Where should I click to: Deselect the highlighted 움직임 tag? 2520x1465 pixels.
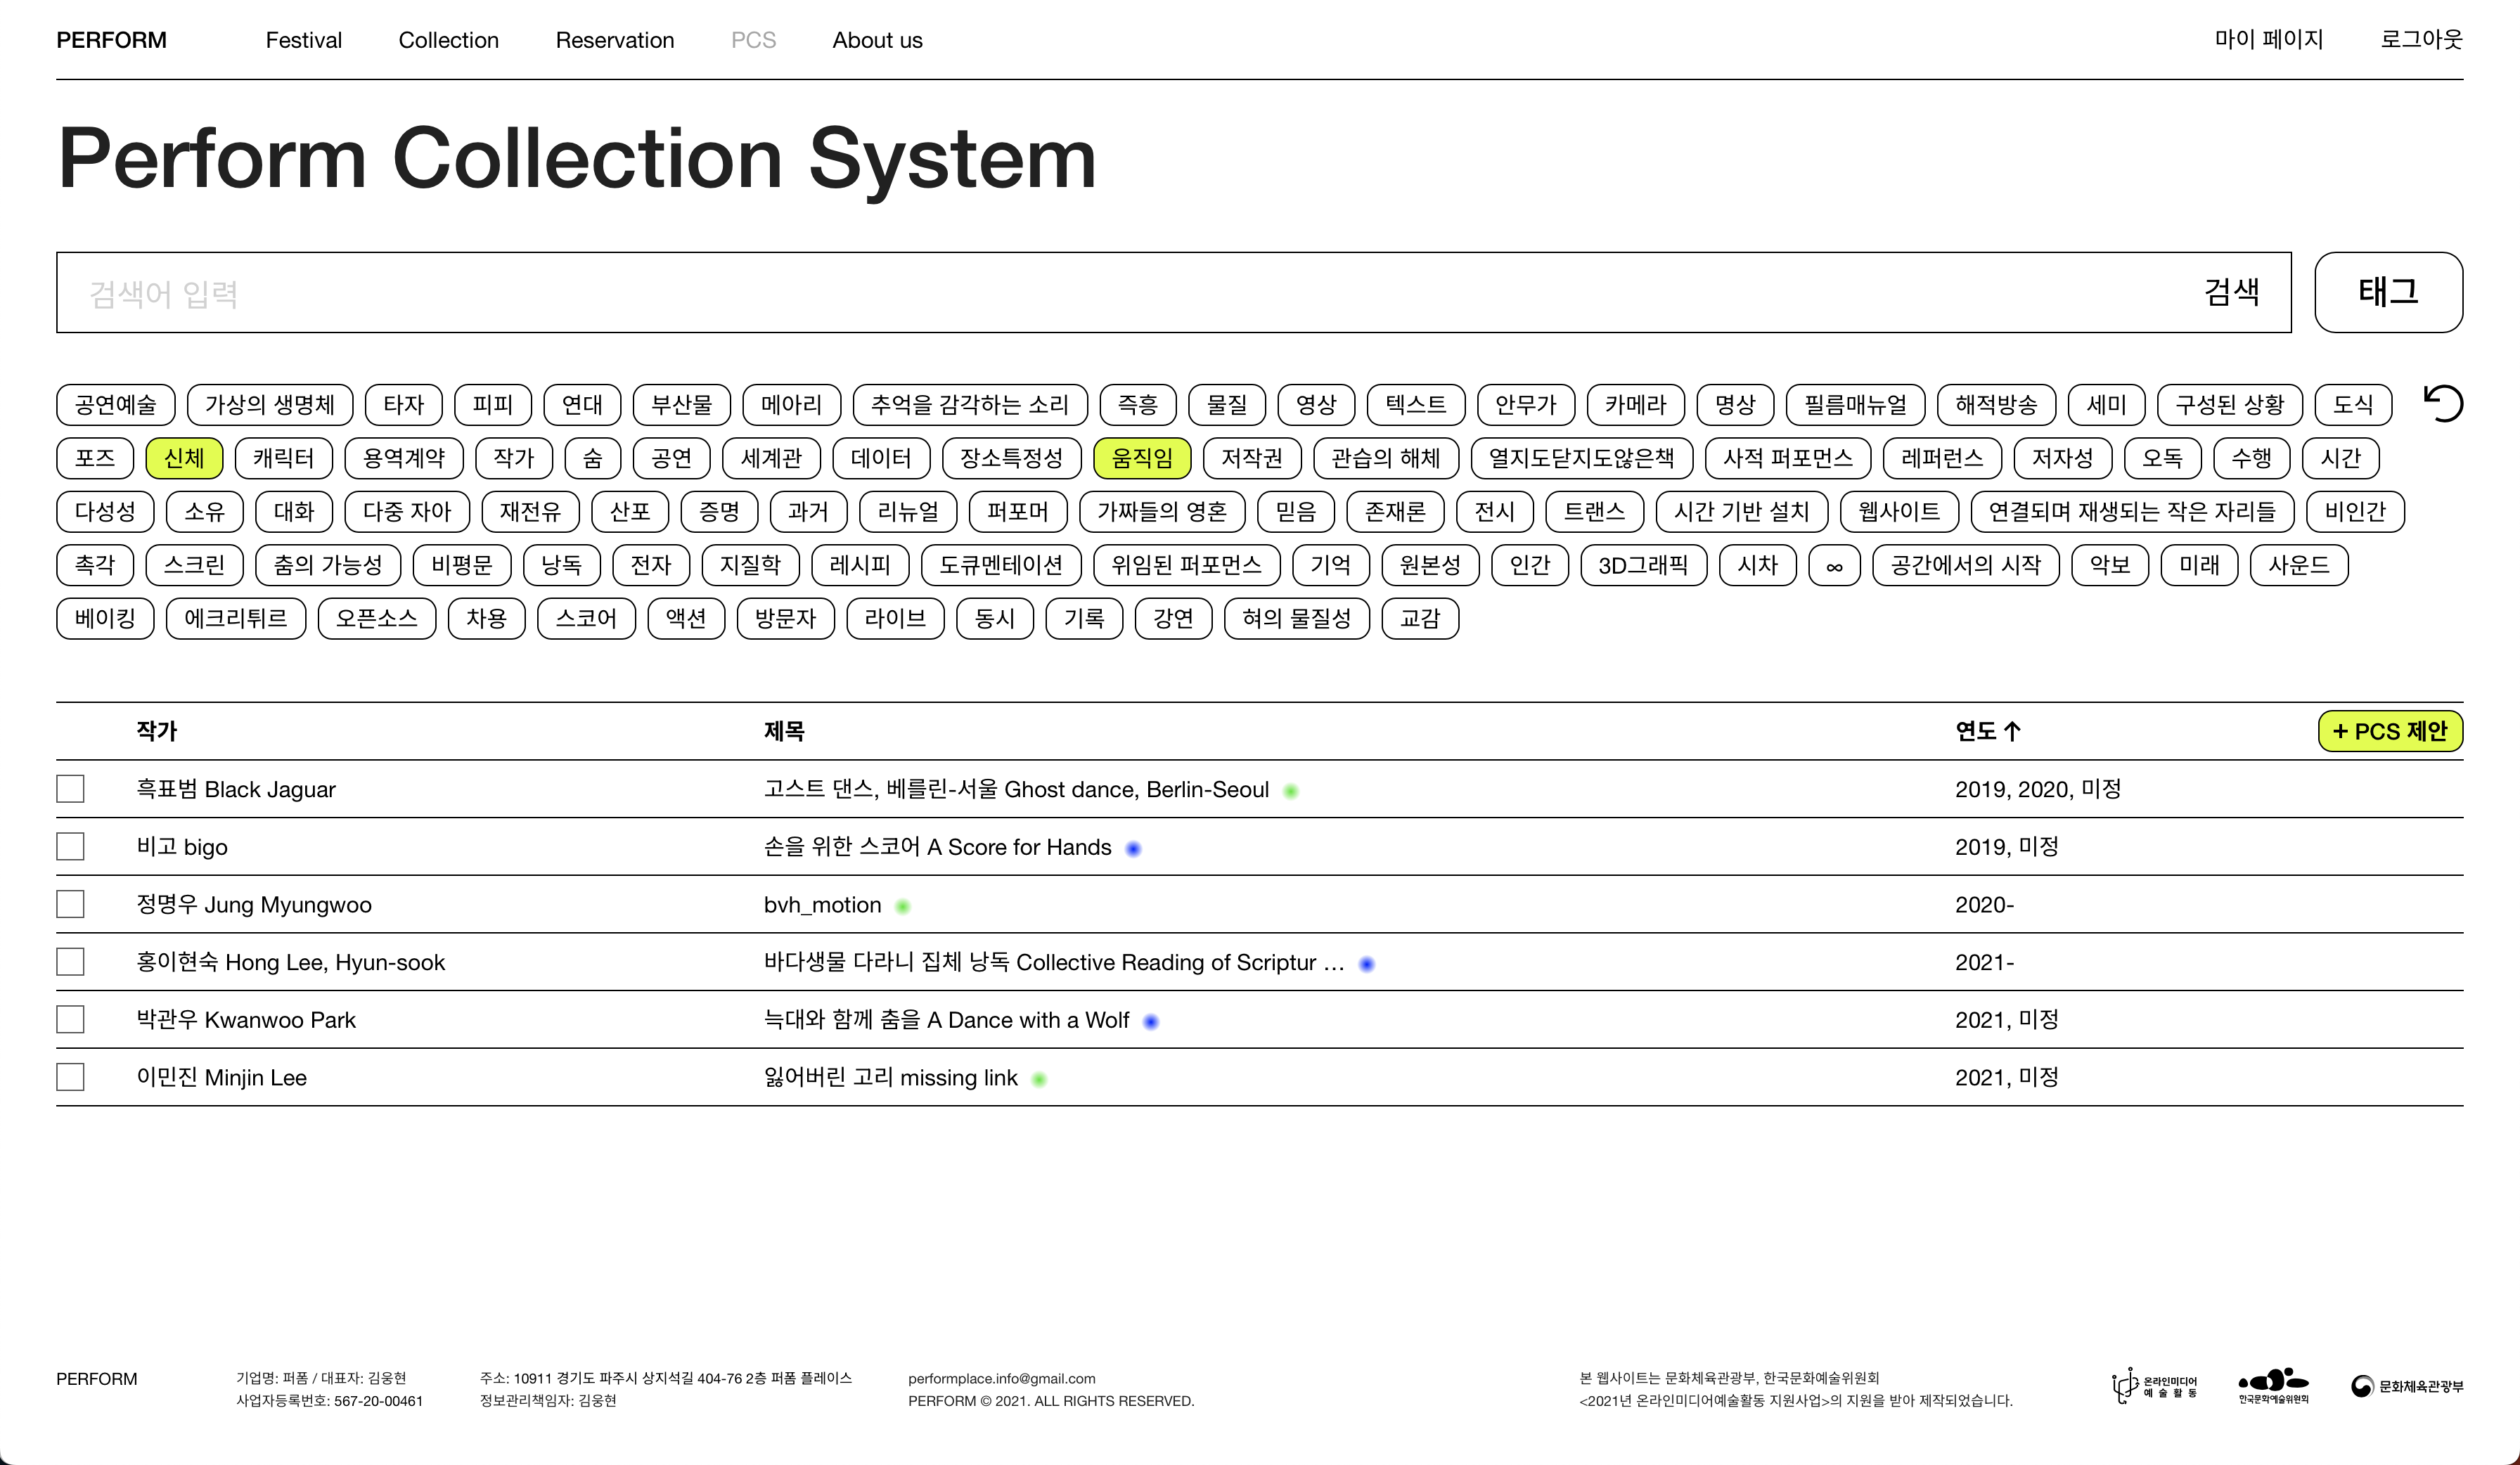(x=1142, y=458)
